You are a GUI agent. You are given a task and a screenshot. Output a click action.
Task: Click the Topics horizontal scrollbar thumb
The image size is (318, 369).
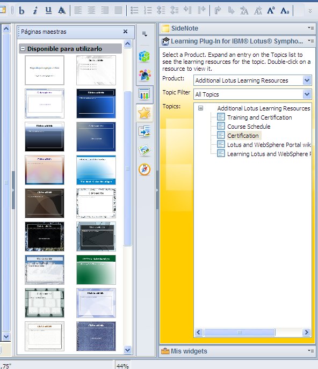point(239,333)
